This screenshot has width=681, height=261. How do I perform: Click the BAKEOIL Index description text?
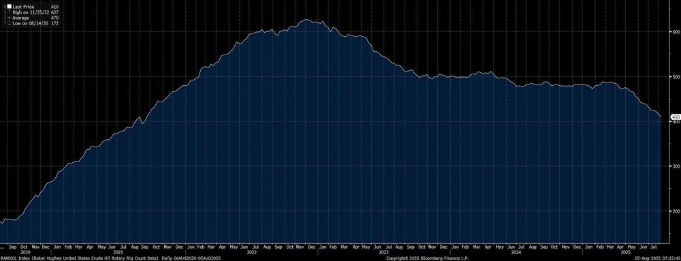[80, 258]
